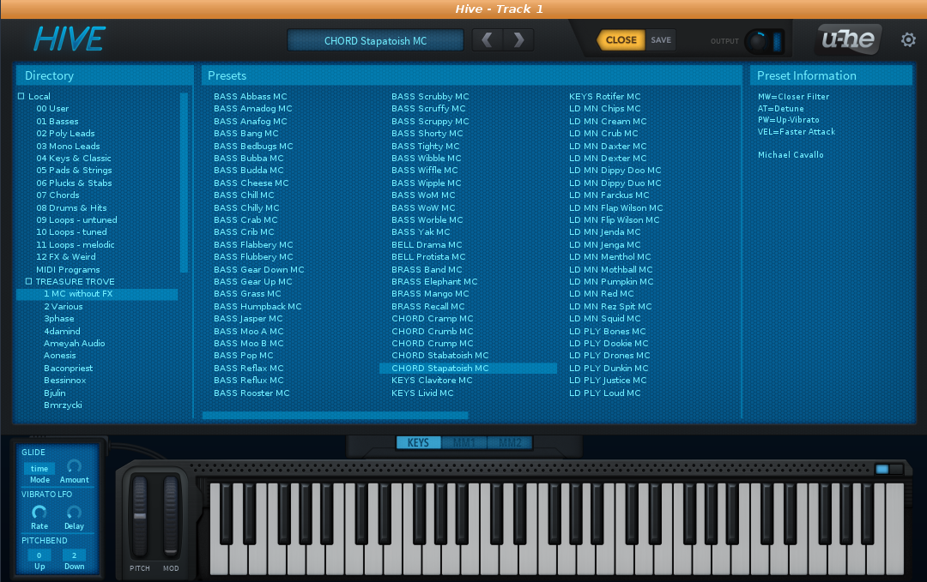Load preset BASS Abbass MC
Viewport: 927px width, 582px height.
pos(251,96)
